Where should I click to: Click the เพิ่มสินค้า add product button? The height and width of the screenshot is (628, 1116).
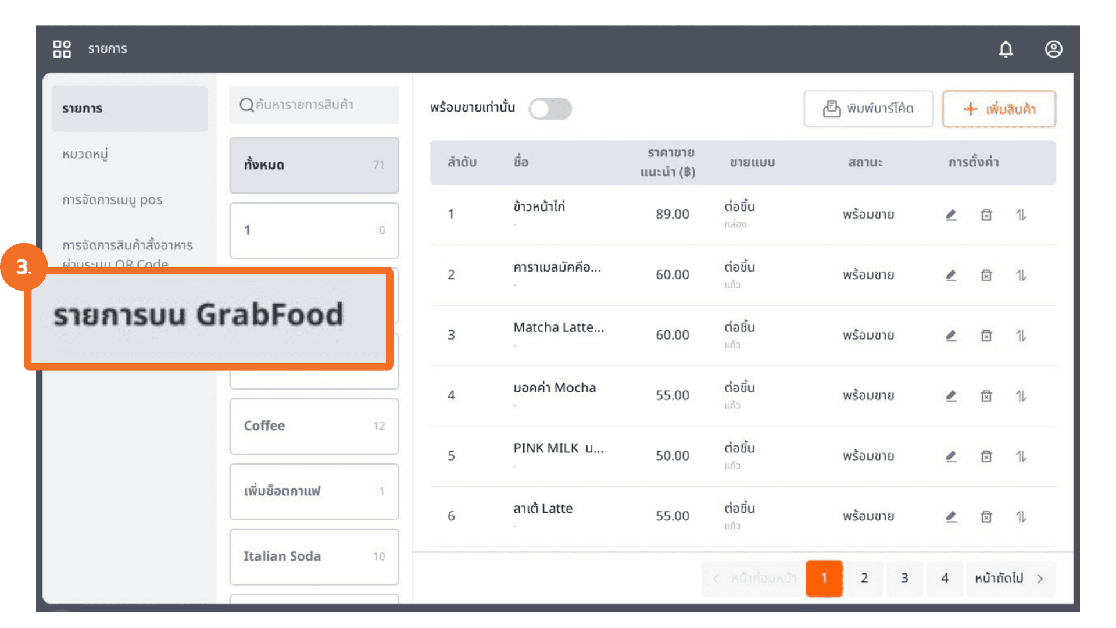point(999,109)
